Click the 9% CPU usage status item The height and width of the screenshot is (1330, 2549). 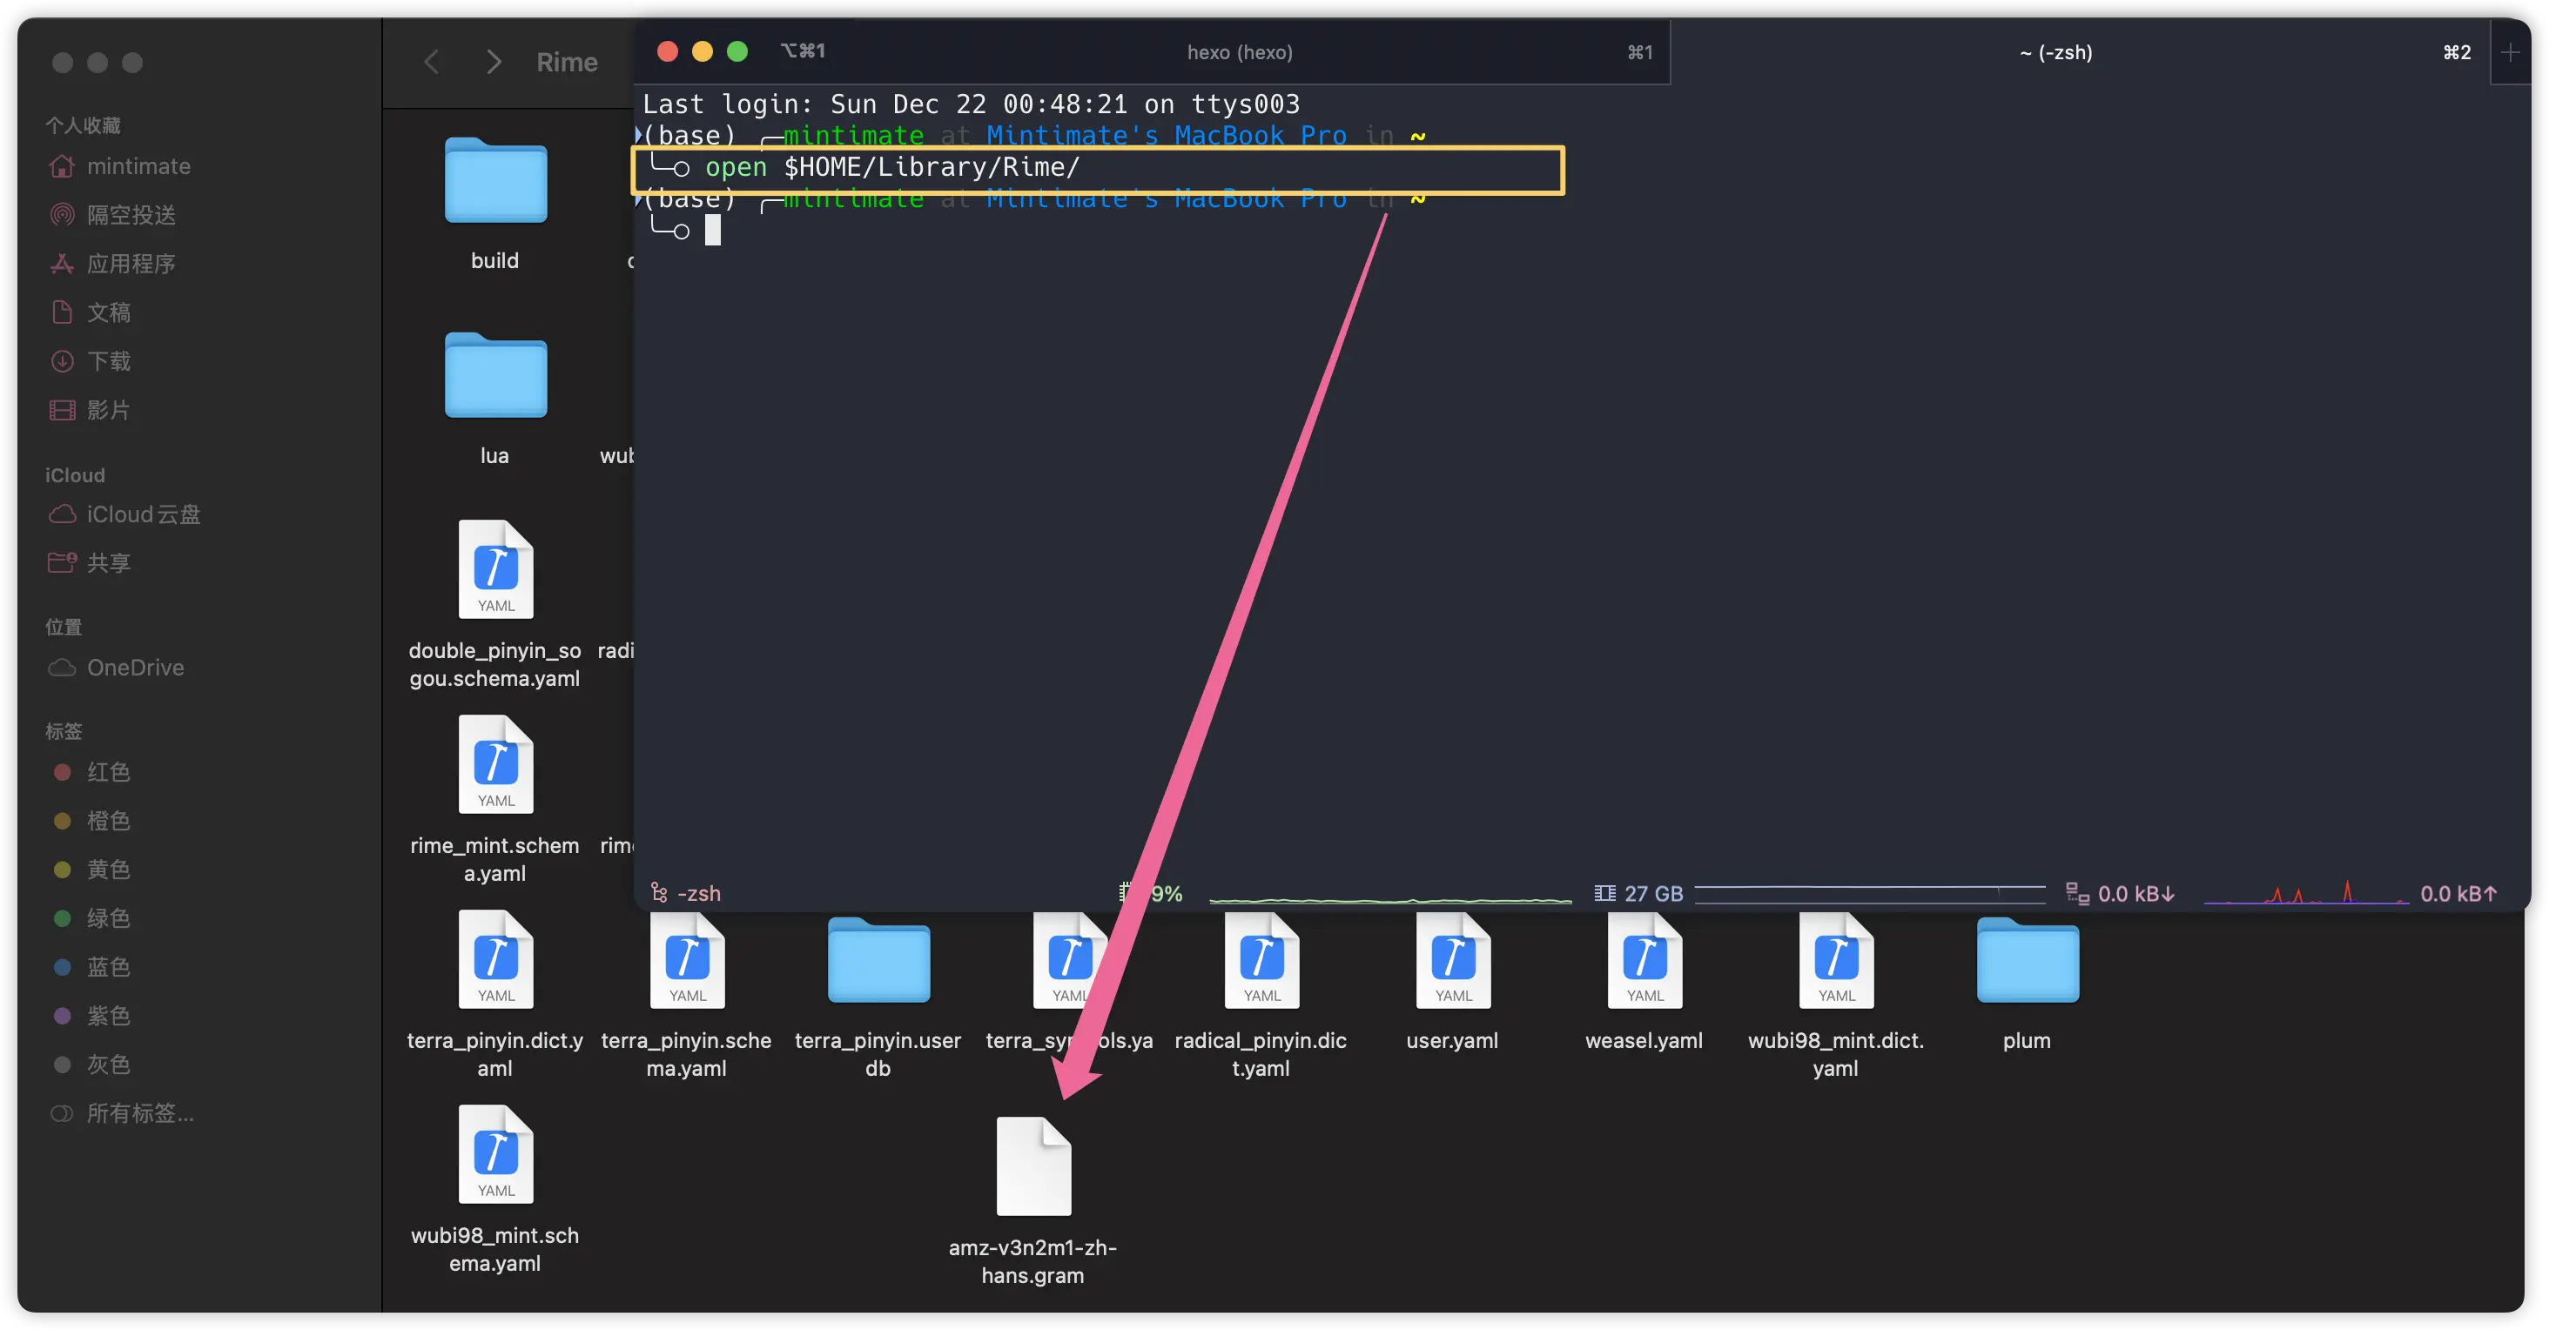pos(1151,894)
